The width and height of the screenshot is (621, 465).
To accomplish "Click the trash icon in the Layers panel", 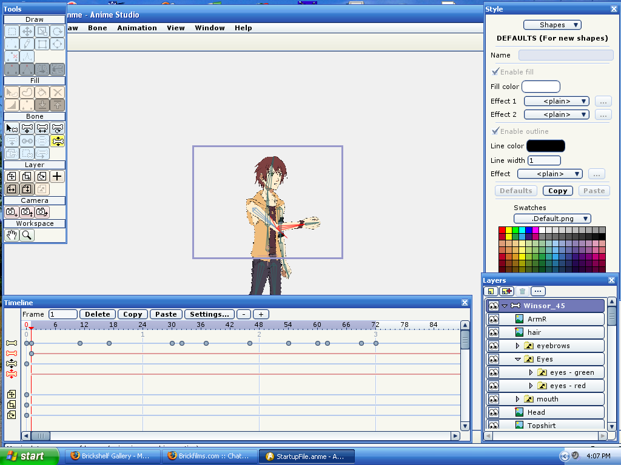I will coord(522,291).
